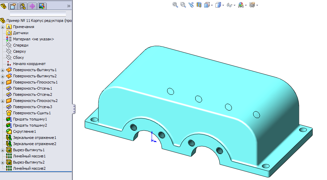
Task: Select the 'Линейный массив1' pattern feature
Action: pyautogui.click(x=29, y=156)
